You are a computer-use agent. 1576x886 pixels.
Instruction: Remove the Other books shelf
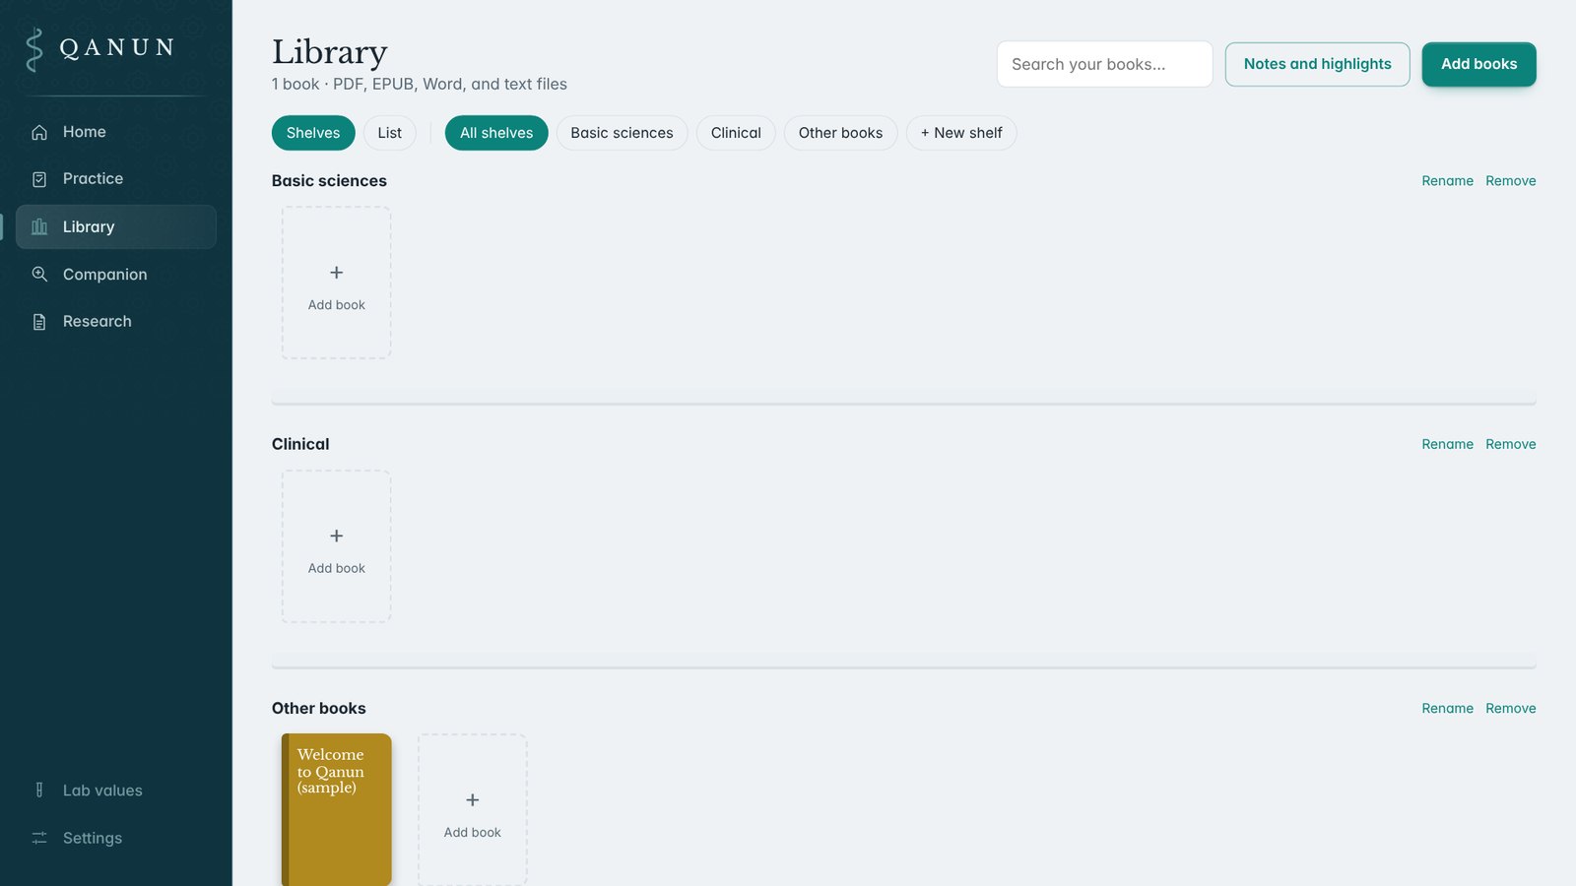1511,709
